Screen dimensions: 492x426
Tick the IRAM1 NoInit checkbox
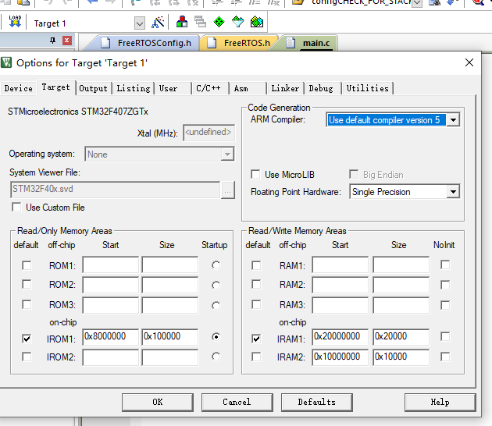(x=445, y=336)
